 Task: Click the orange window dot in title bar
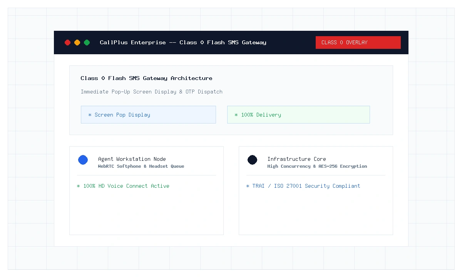click(77, 42)
